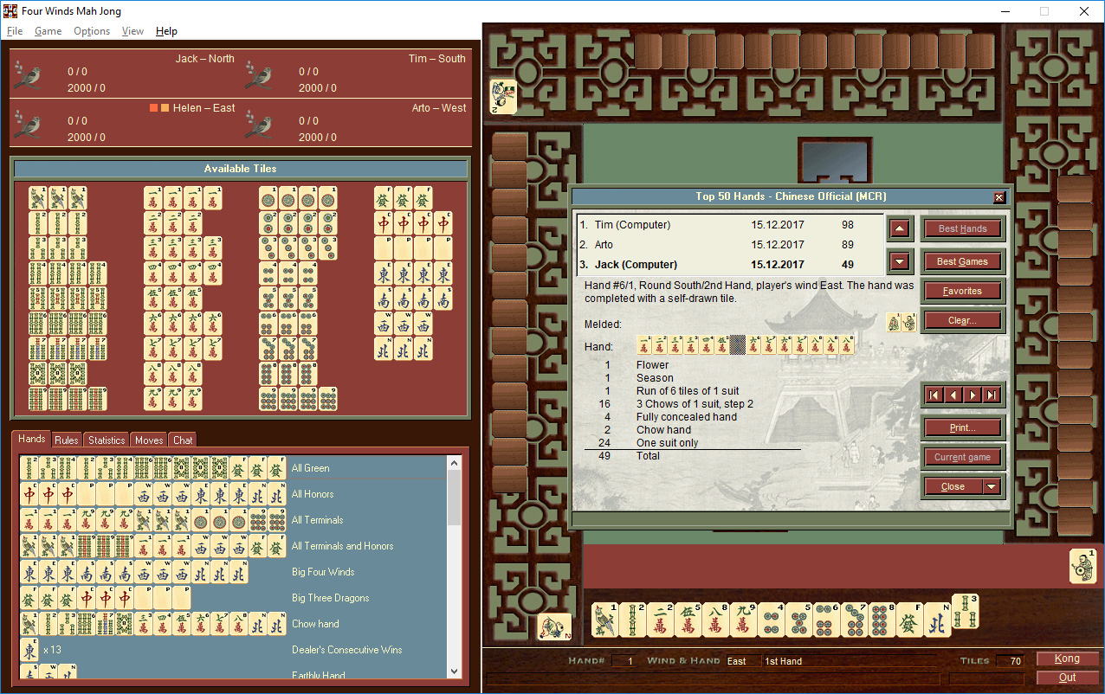Screen dimensions: 1105x694
Task: Click the hands list scrollbar down arrow
Action: [455, 671]
